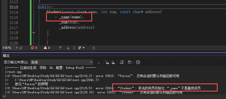Open code cleanup profile dropdown arrow

coord(84,48)
